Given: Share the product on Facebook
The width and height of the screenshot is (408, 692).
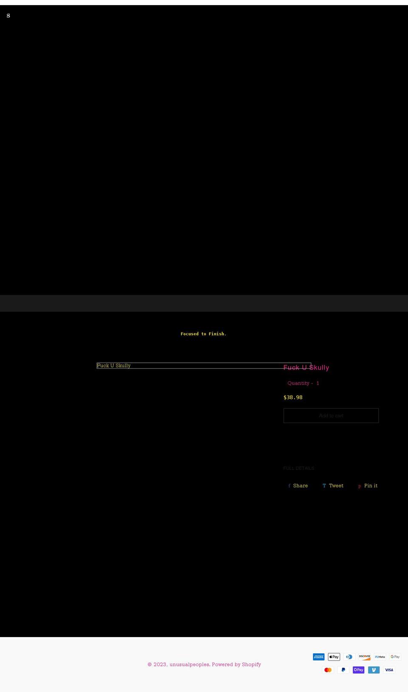Looking at the screenshot, I should pos(298,485).
